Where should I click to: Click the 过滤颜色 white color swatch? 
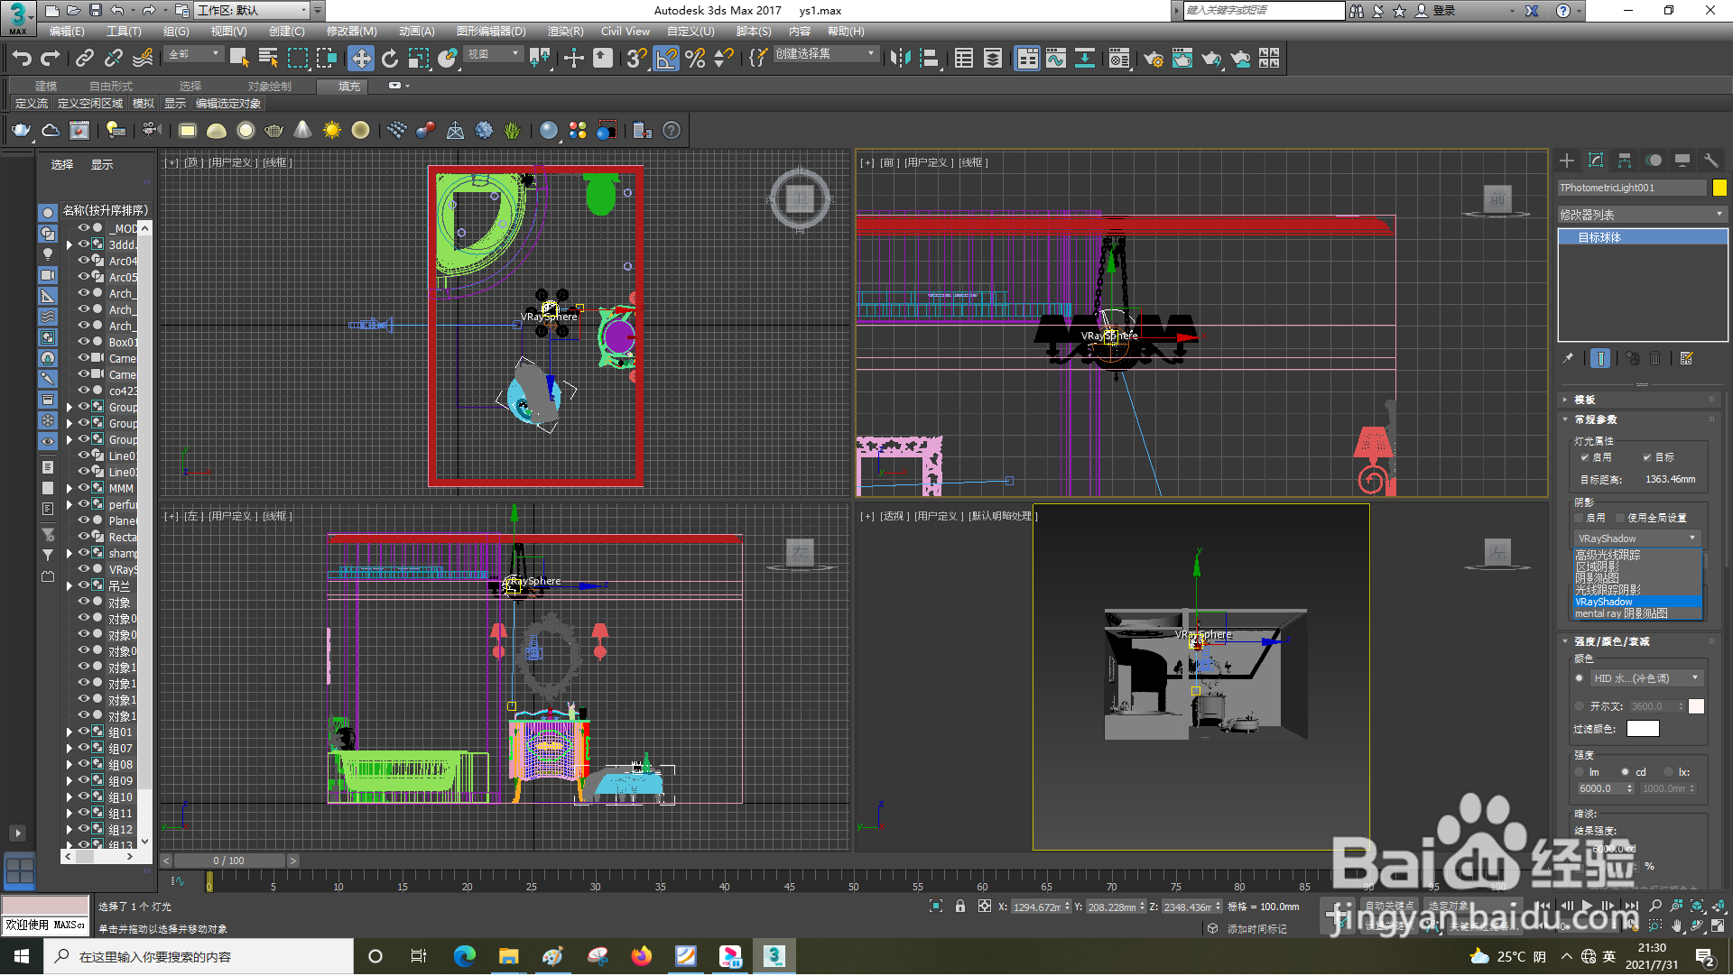tap(1642, 730)
